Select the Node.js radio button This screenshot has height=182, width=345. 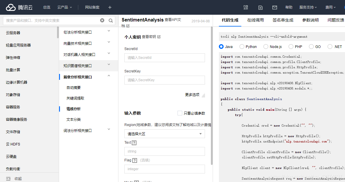coord(266,47)
